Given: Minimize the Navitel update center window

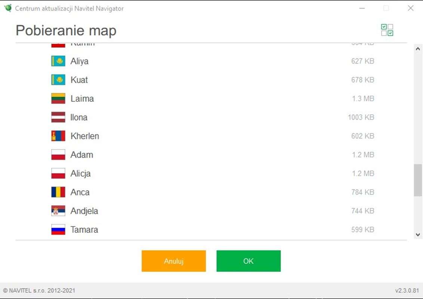Looking at the screenshot, I should coord(362,8).
